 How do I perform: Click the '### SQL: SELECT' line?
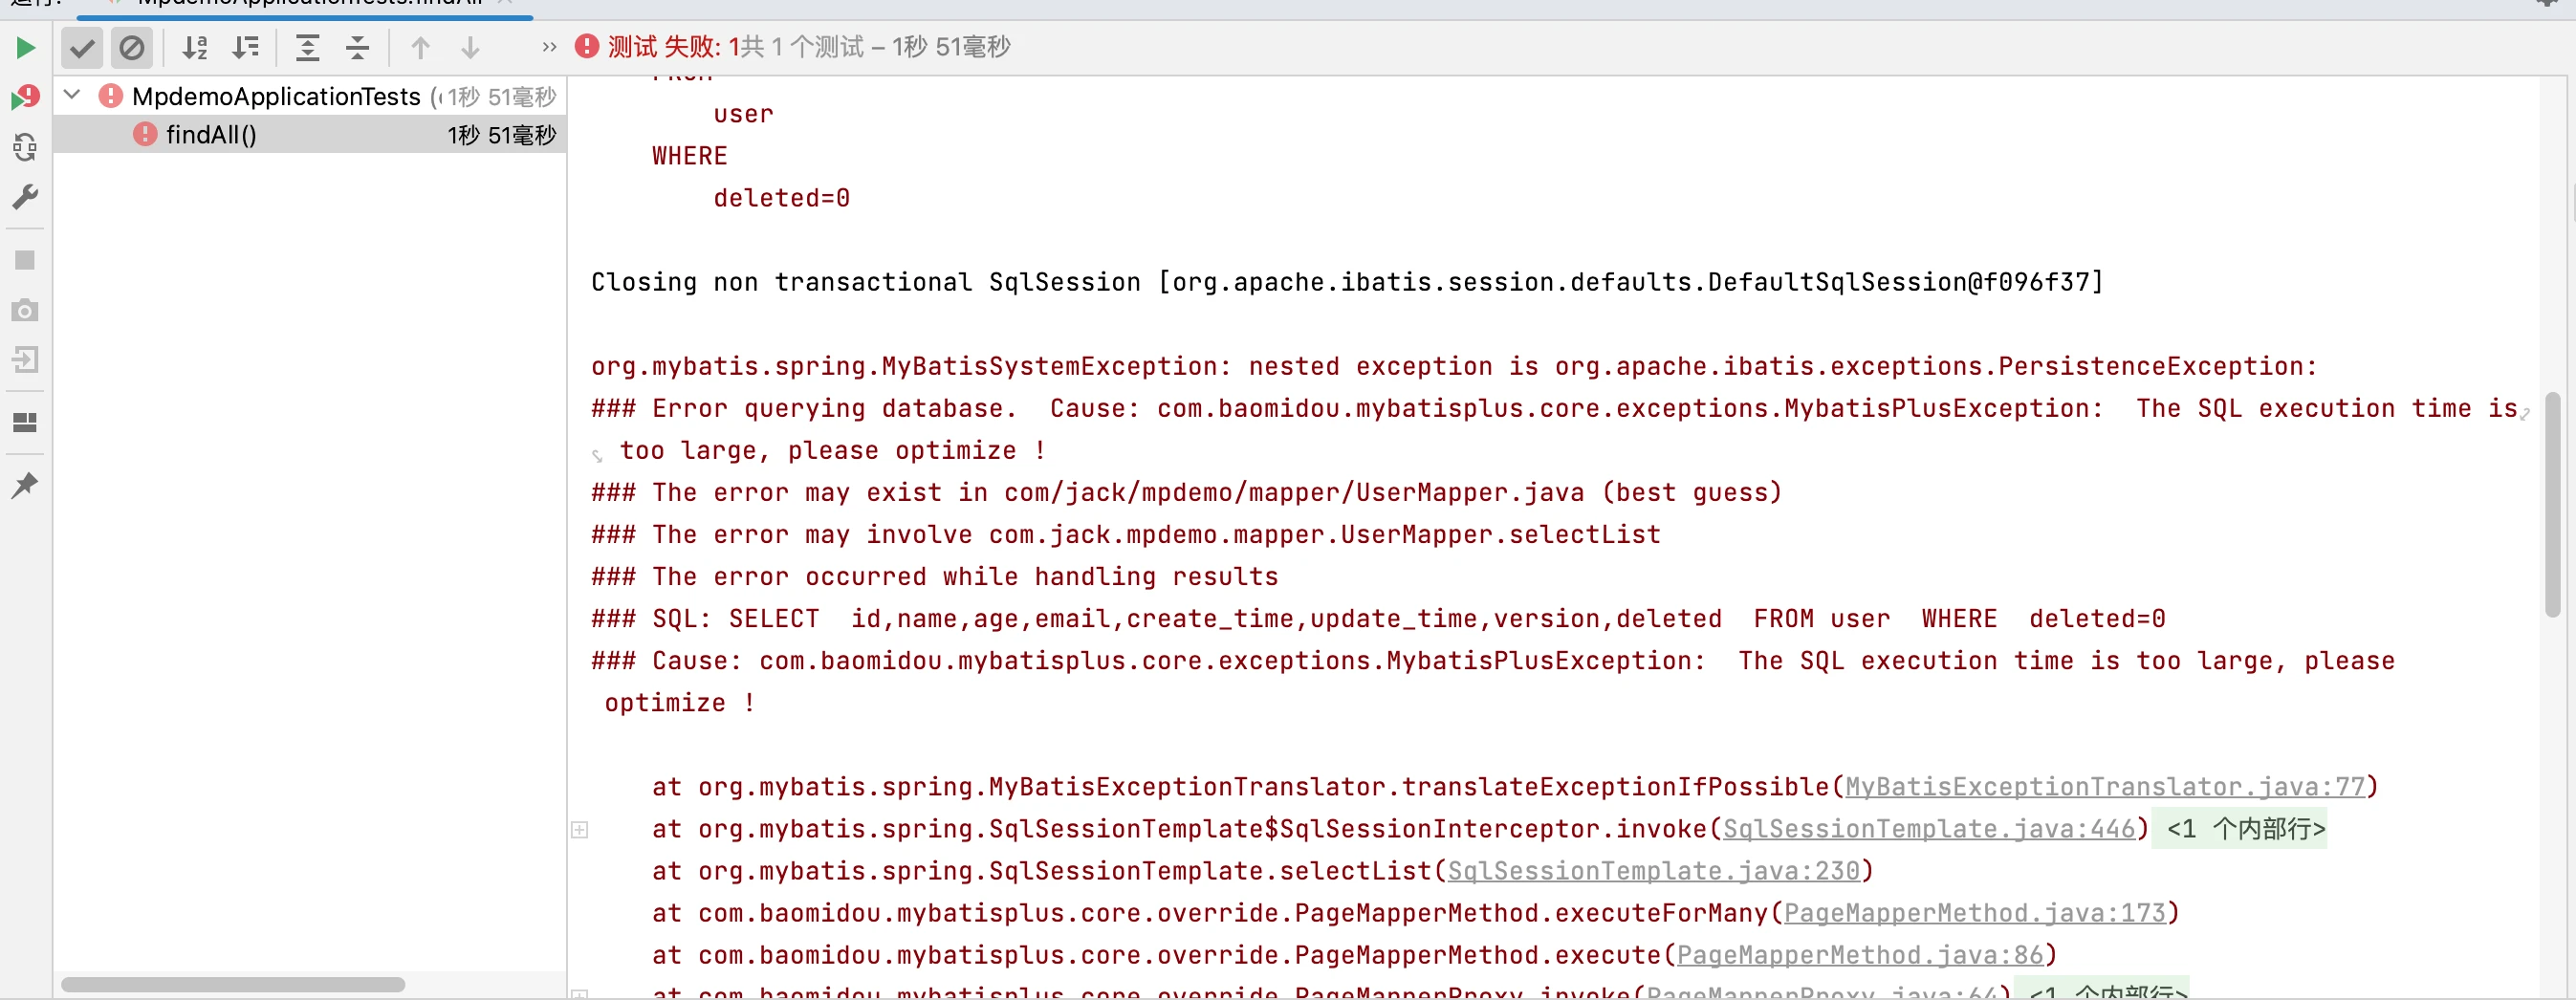[1378, 618]
